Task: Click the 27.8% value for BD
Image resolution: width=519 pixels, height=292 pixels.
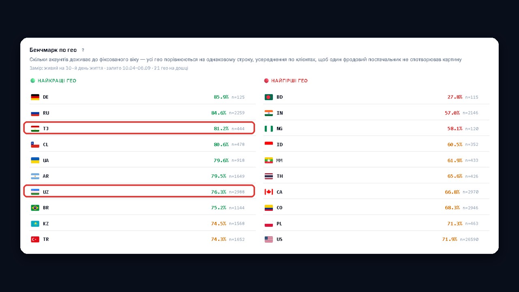Action: point(455,97)
